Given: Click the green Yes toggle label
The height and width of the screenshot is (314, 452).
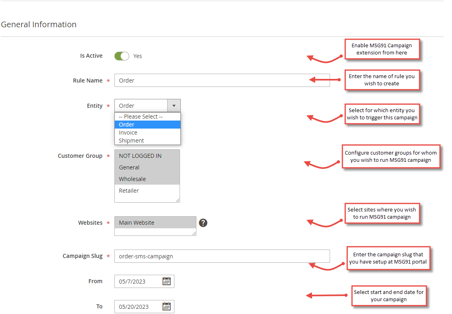Looking at the screenshot, I should tap(138, 56).
